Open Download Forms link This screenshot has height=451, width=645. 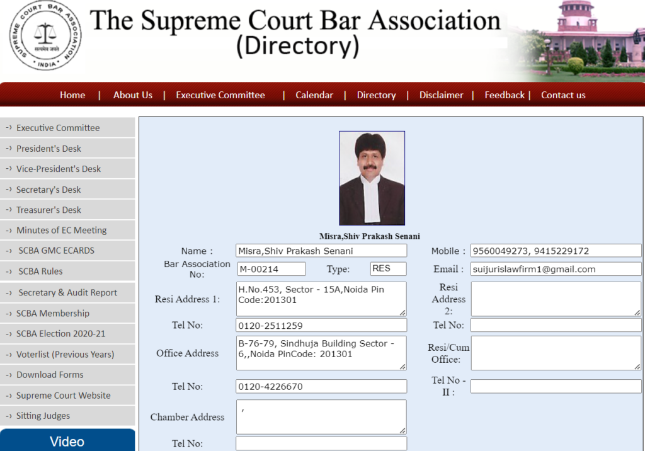pyautogui.click(x=67, y=375)
